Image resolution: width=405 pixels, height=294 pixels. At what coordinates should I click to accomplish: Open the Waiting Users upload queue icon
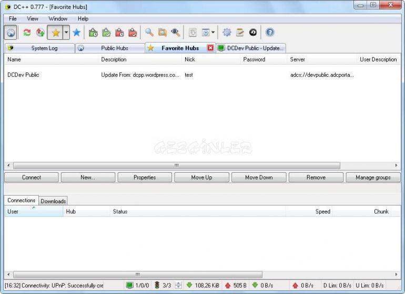tap(119, 33)
